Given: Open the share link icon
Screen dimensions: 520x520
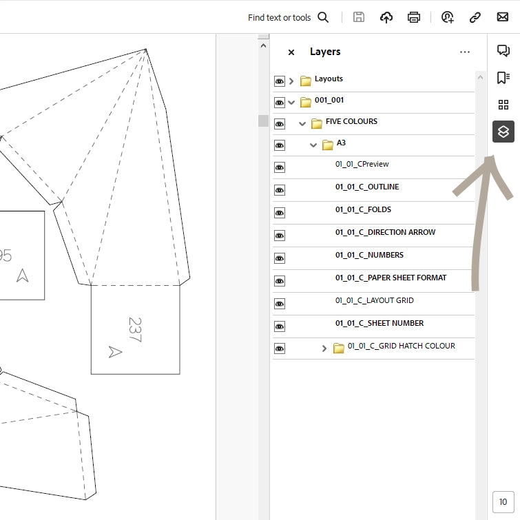Looking at the screenshot, I should [x=475, y=17].
